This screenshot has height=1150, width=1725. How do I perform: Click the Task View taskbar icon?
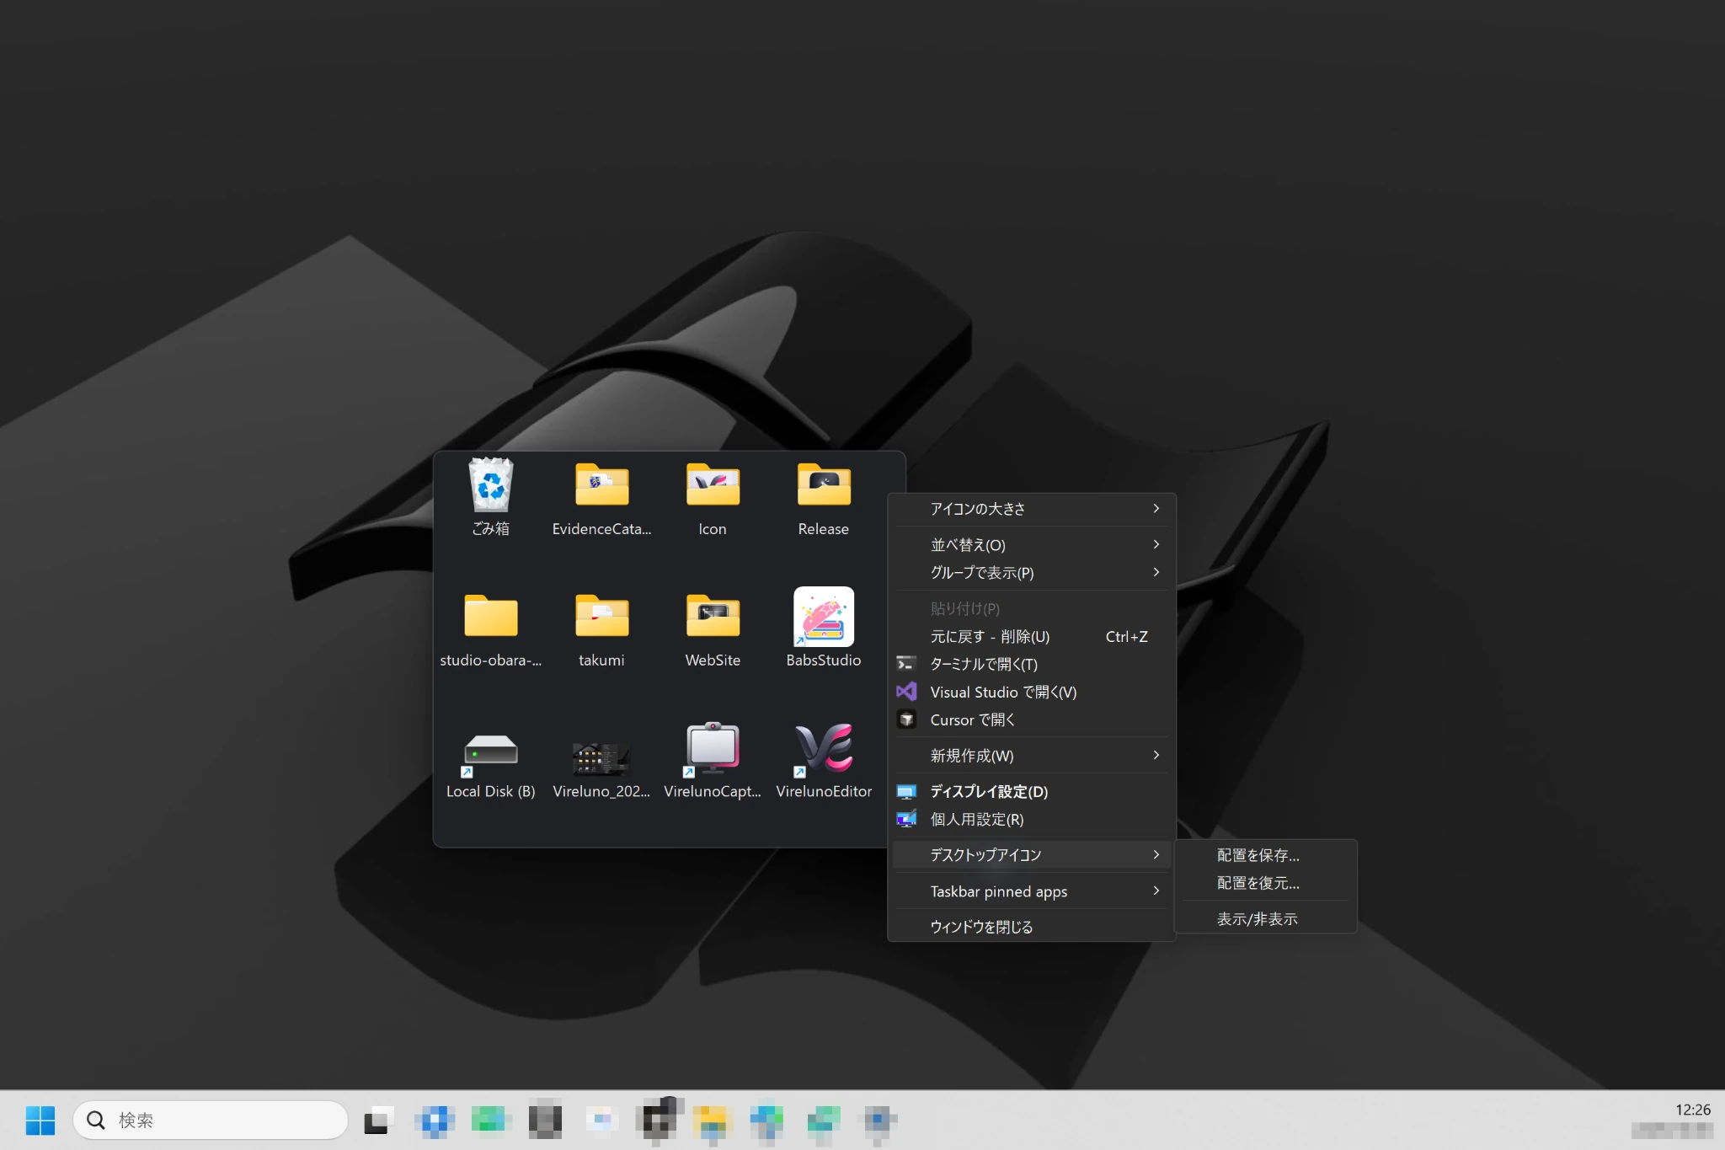click(379, 1120)
